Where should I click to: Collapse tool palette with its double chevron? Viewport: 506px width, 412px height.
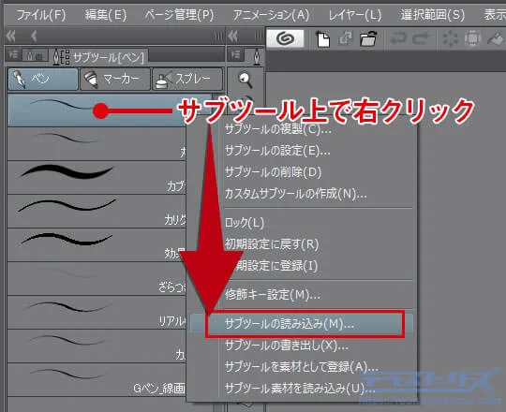tap(233, 37)
